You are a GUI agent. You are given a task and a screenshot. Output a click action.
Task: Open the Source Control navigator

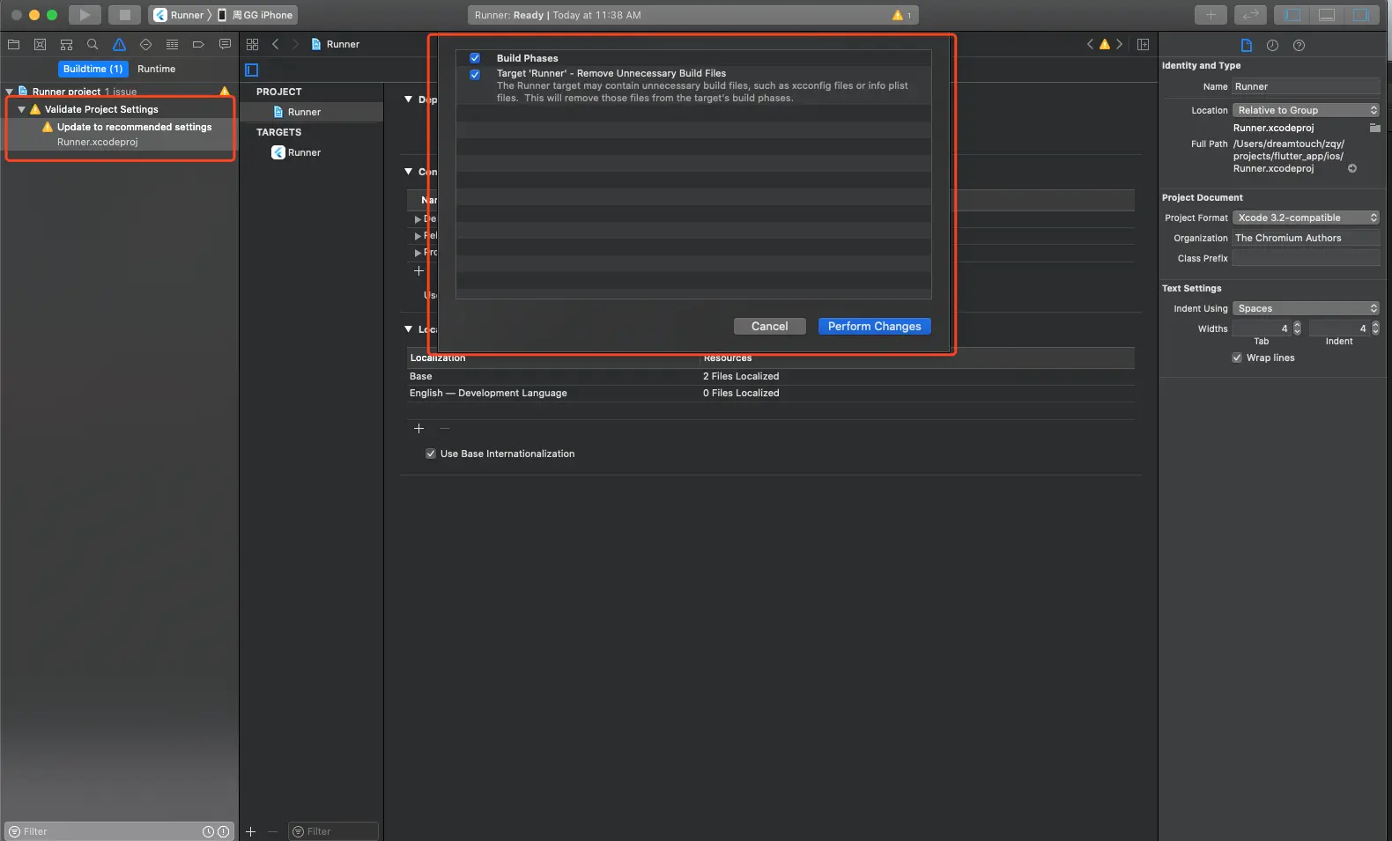tap(40, 44)
